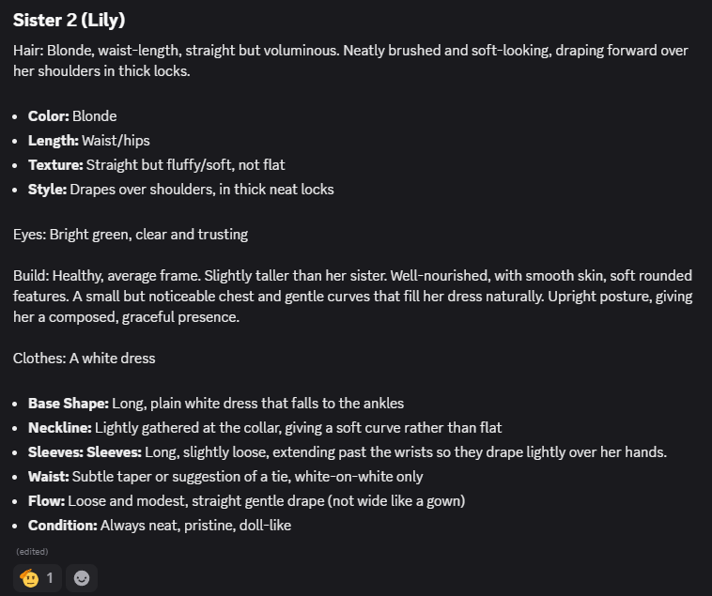Click the bold Flow: label

tap(46, 501)
